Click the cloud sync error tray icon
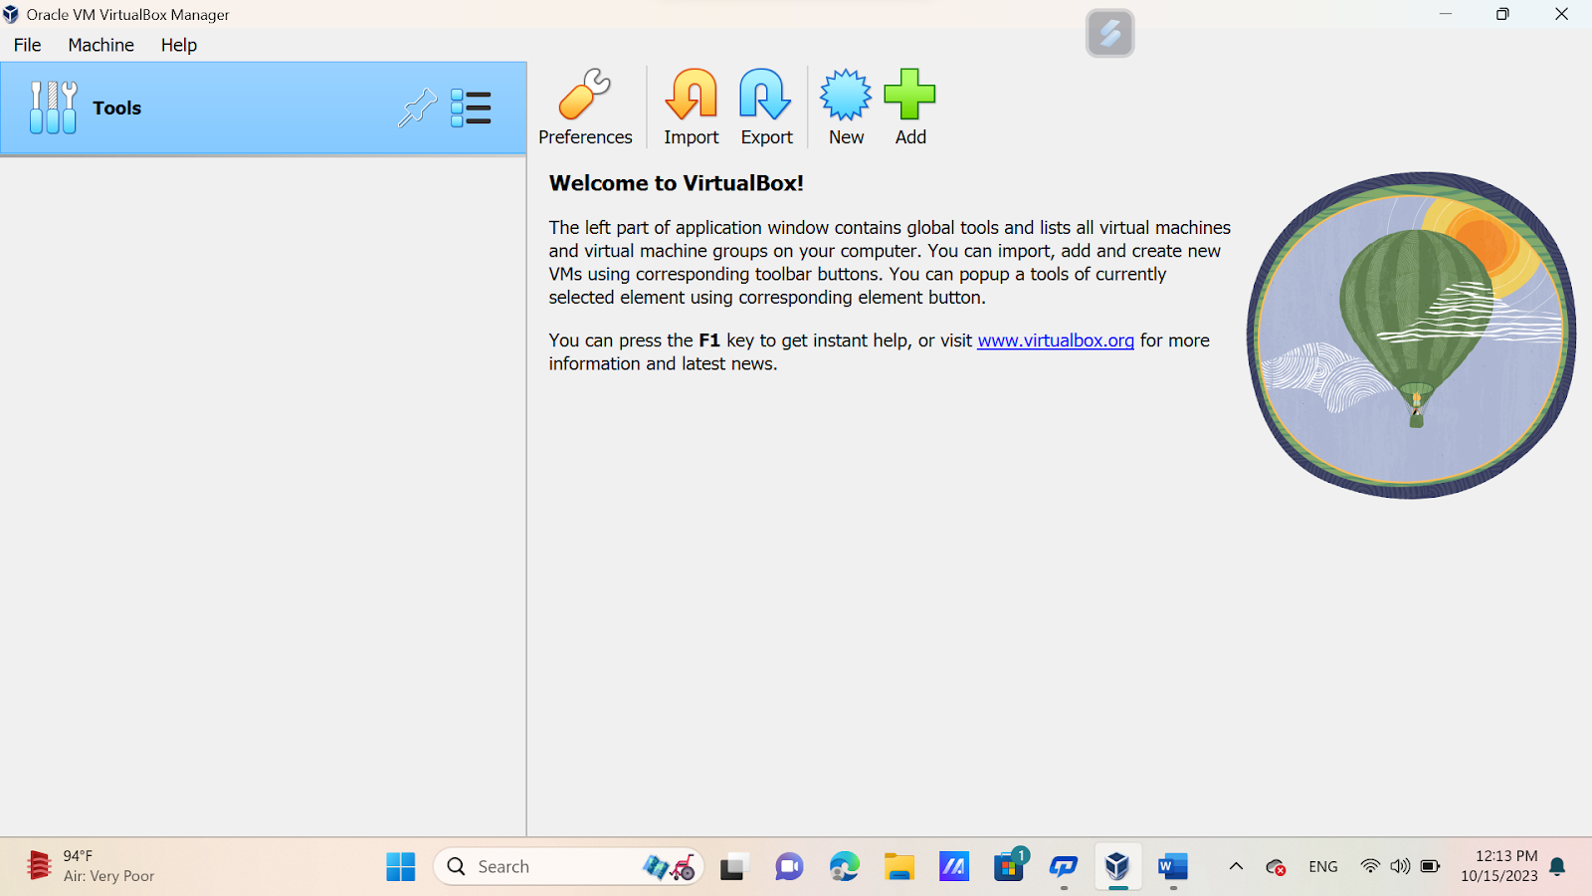The width and height of the screenshot is (1592, 896). tap(1276, 867)
